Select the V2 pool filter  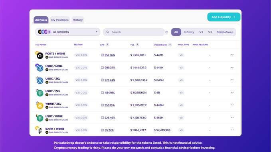210,32
